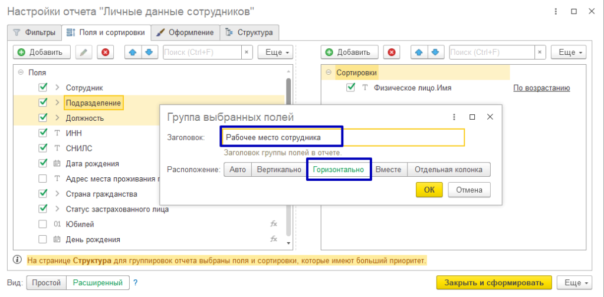The width and height of the screenshot is (604, 297).
Task: Move sorting down with right panel arrow
Action: (435, 52)
